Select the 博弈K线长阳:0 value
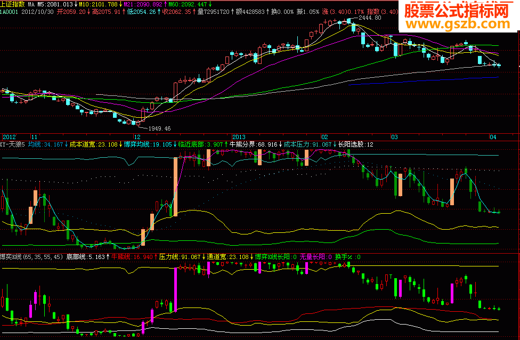The height and width of the screenshot is (340, 520). (275, 257)
